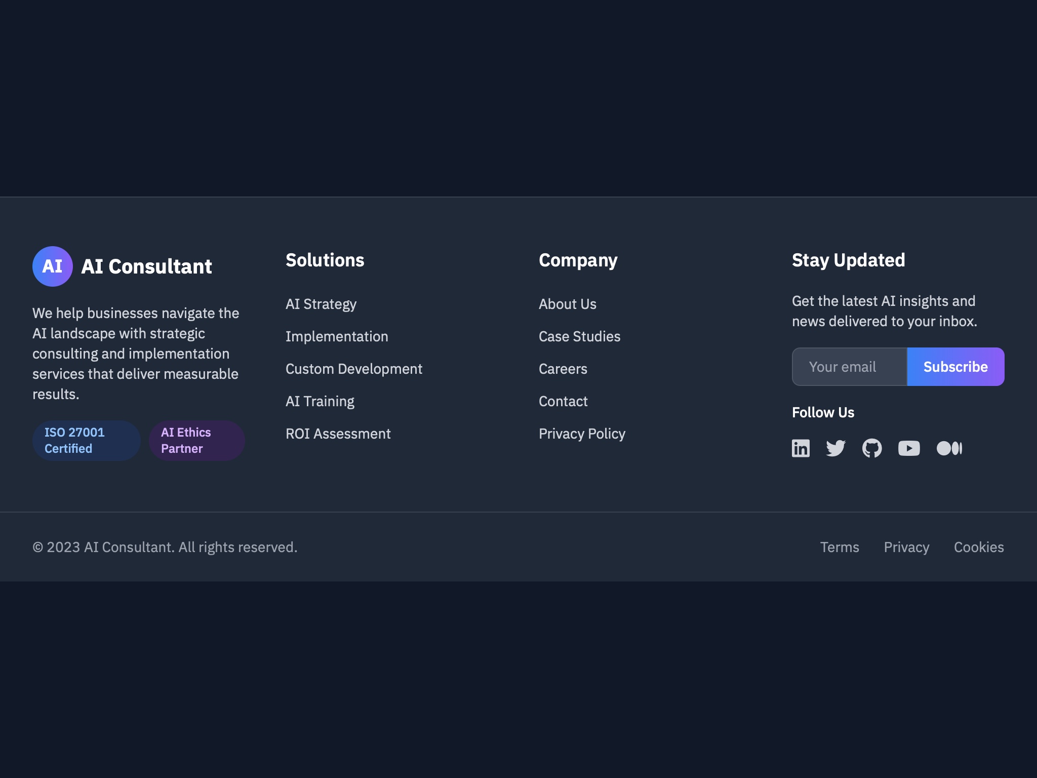Click the YouTube channel icon
Image resolution: width=1037 pixels, height=778 pixels.
click(x=909, y=448)
